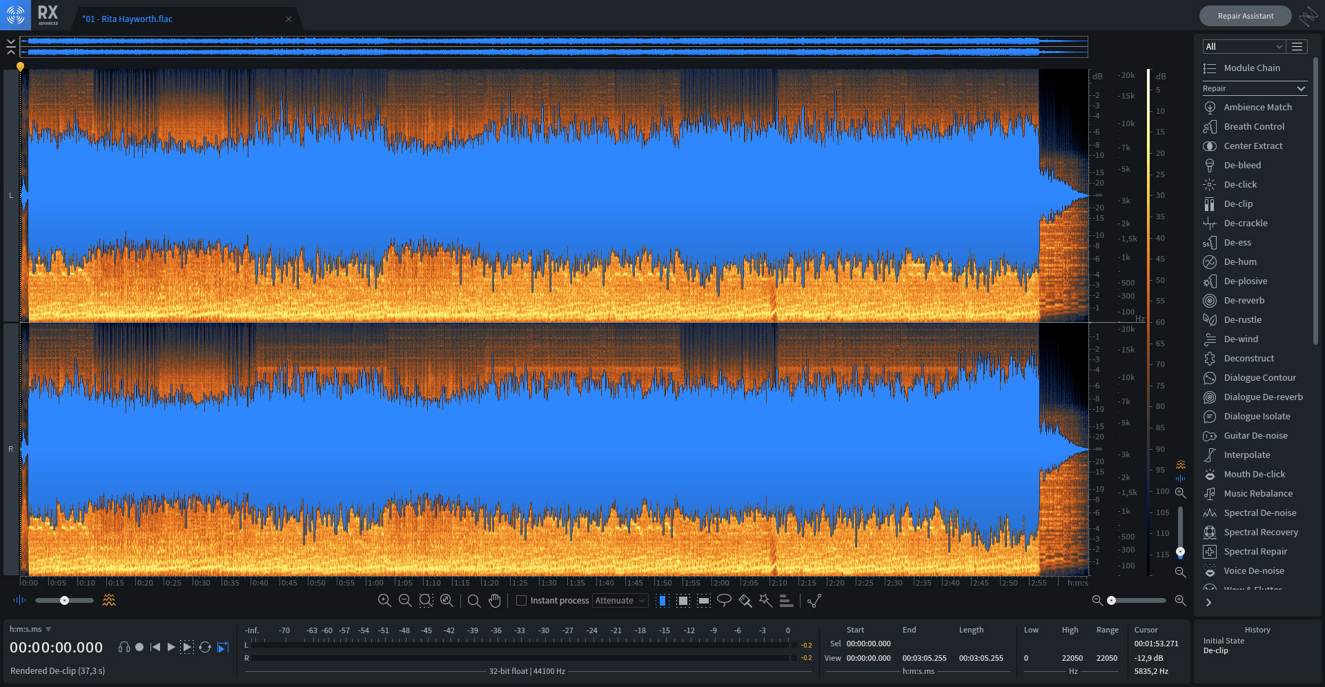Select the Time selection tool

(x=662, y=601)
